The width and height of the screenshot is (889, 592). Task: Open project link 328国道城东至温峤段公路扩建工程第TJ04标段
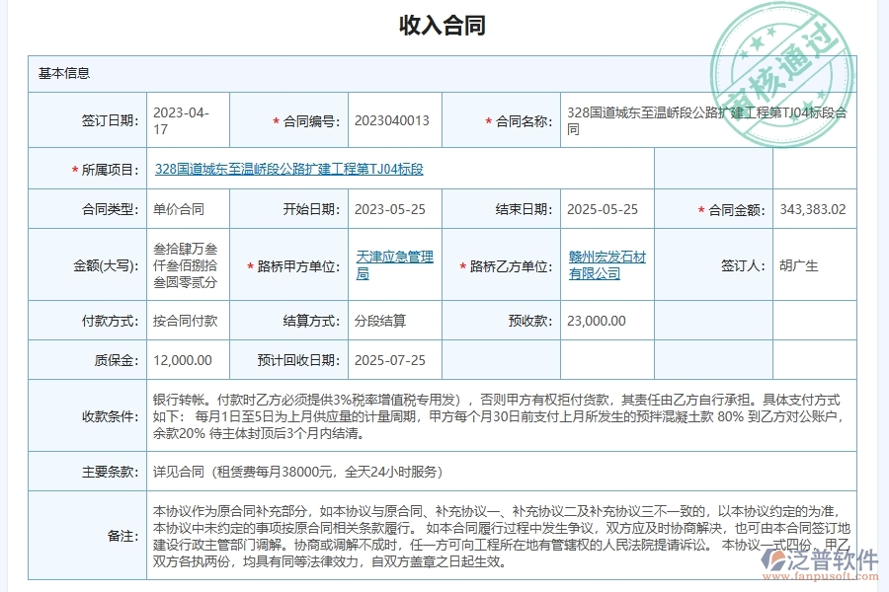coord(289,169)
